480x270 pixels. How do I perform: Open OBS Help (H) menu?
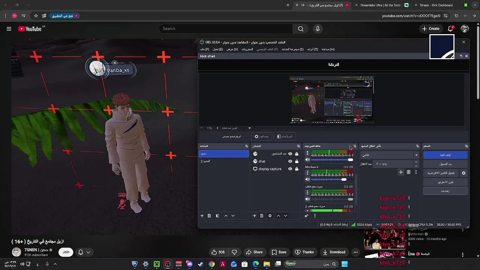coord(328,49)
